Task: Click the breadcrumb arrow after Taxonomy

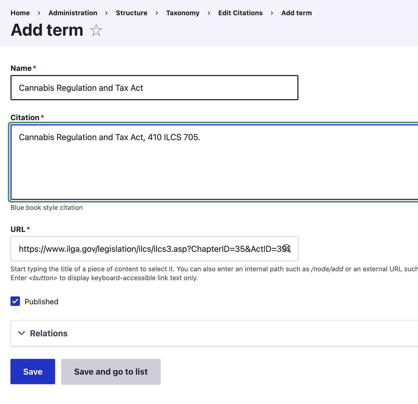Action: [x=209, y=13]
